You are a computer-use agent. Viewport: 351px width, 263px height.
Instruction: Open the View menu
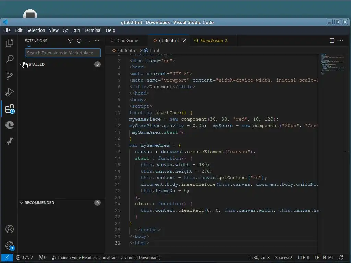pos(54,30)
